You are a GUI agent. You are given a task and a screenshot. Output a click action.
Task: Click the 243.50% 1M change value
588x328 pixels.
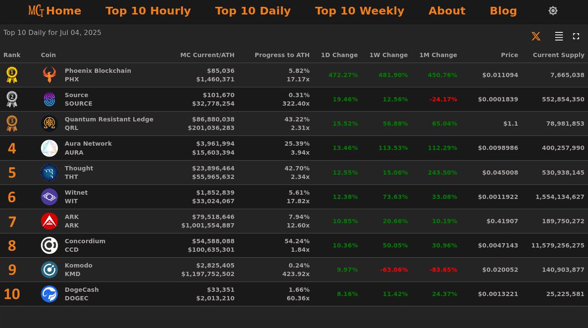[442, 172]
